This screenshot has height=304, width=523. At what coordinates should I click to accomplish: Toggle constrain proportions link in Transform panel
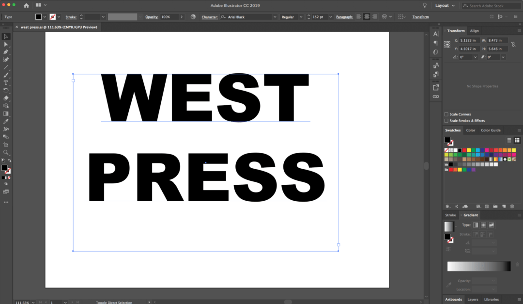(x=513, y=45)
